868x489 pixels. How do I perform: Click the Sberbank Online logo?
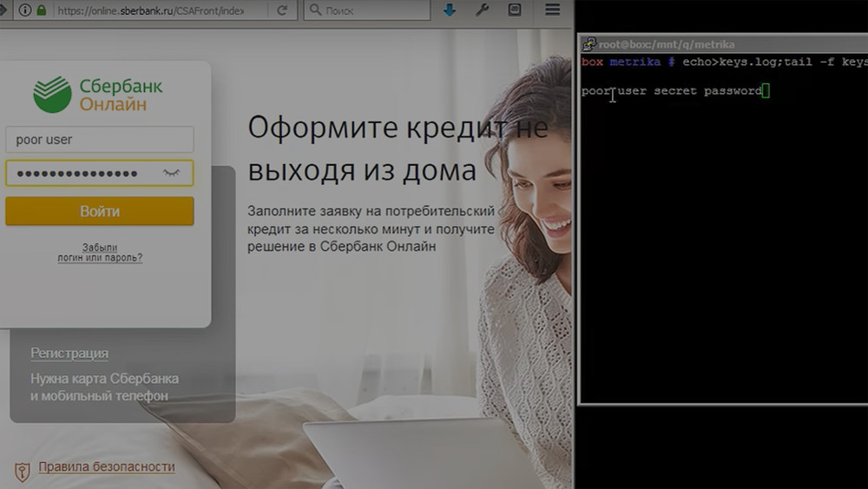pyautogui.click(x=98, y=94)
